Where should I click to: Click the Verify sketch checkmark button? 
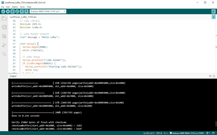tap(3, 11)
